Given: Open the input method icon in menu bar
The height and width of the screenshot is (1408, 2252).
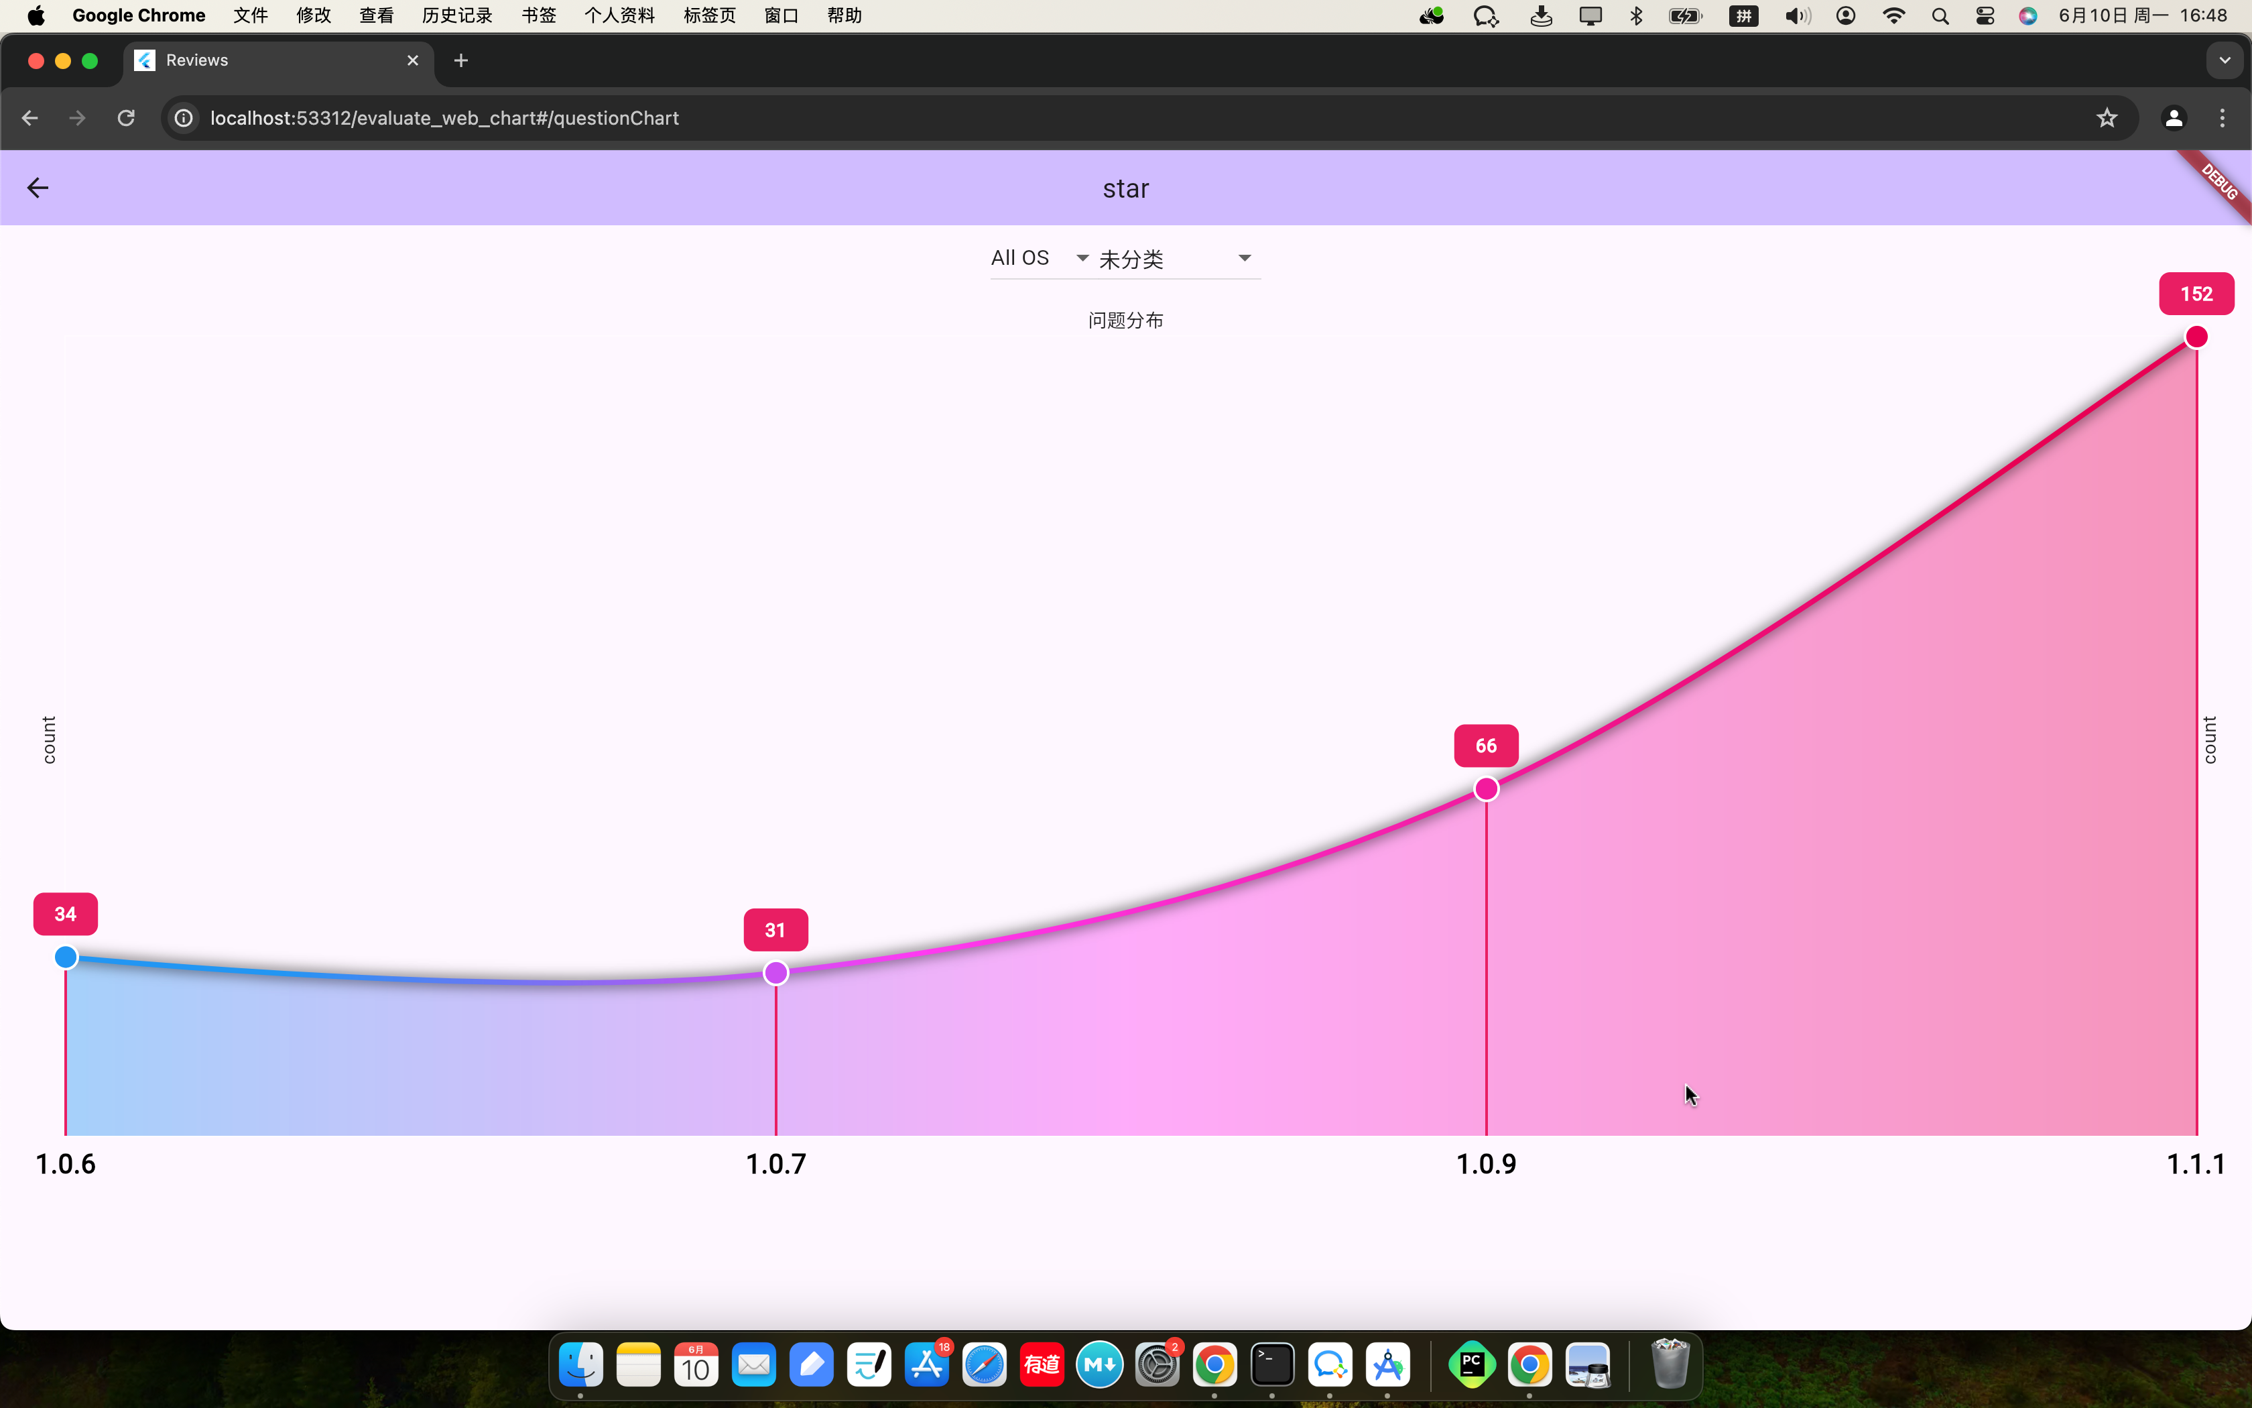Looking at the screenshot, I should coord(1744,16).
